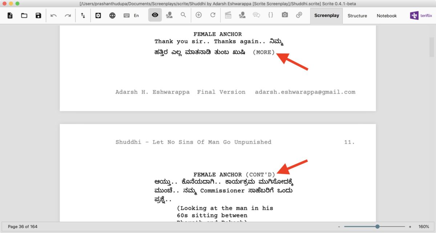This screenshot has width=436, height=233.
Task: Click the dialogue line containing 'Commissioner'
Action: 223,191
